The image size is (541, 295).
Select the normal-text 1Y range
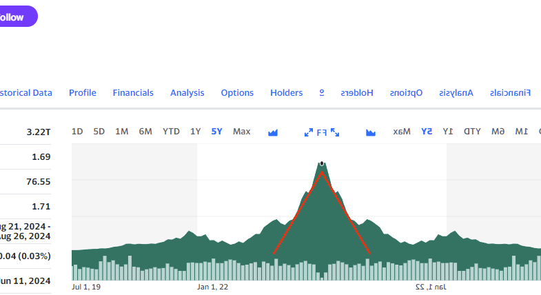click(196, 132)
